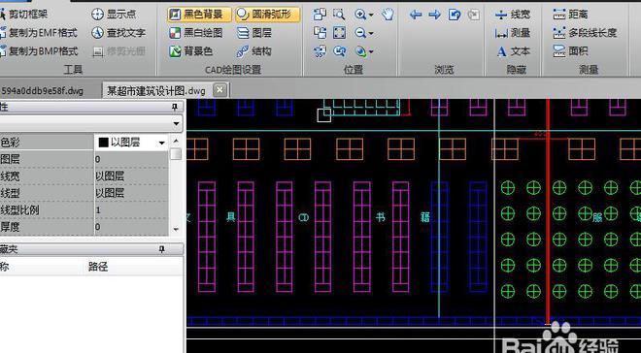Click the 剪切框架 (clip frame) tool
This screenshot has height=353, width=641.
(x=23, y=15)
